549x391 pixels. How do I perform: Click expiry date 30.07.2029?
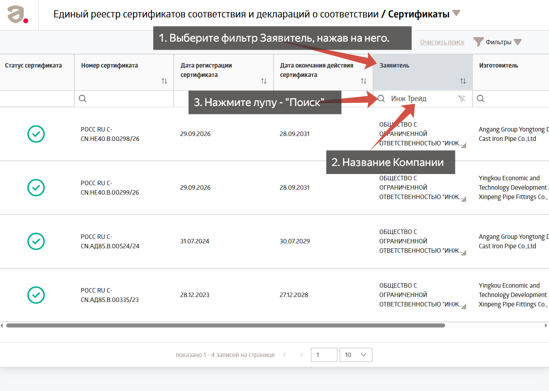tap(295, 241)
